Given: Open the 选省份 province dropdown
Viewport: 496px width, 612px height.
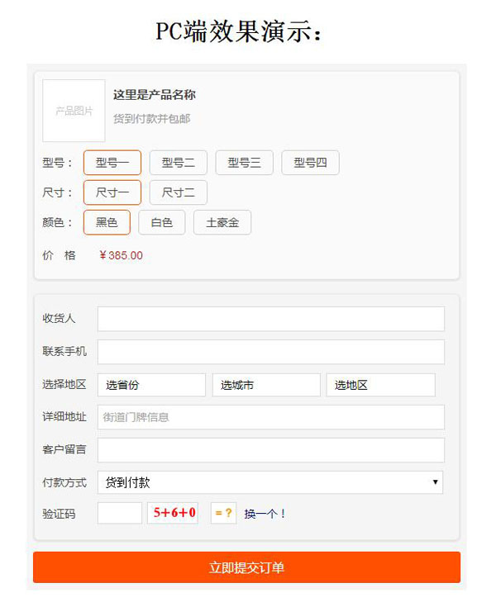Looking at the screenshot, I should pos(151,385).
